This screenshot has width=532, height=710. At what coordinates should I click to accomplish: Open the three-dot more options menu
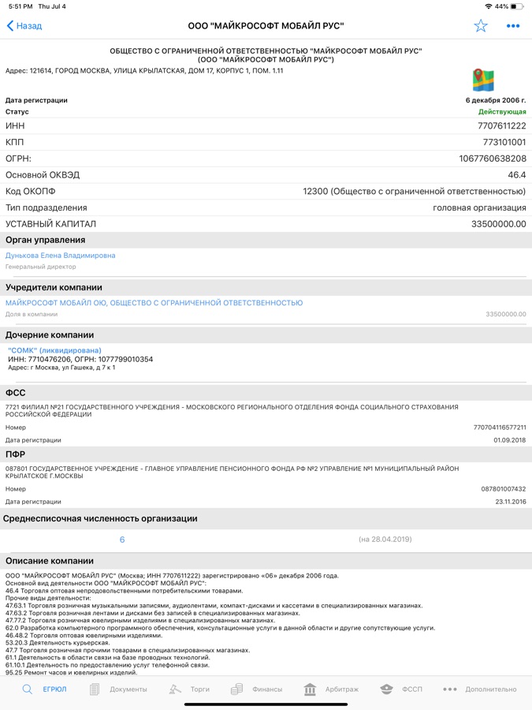coord(513,26)
